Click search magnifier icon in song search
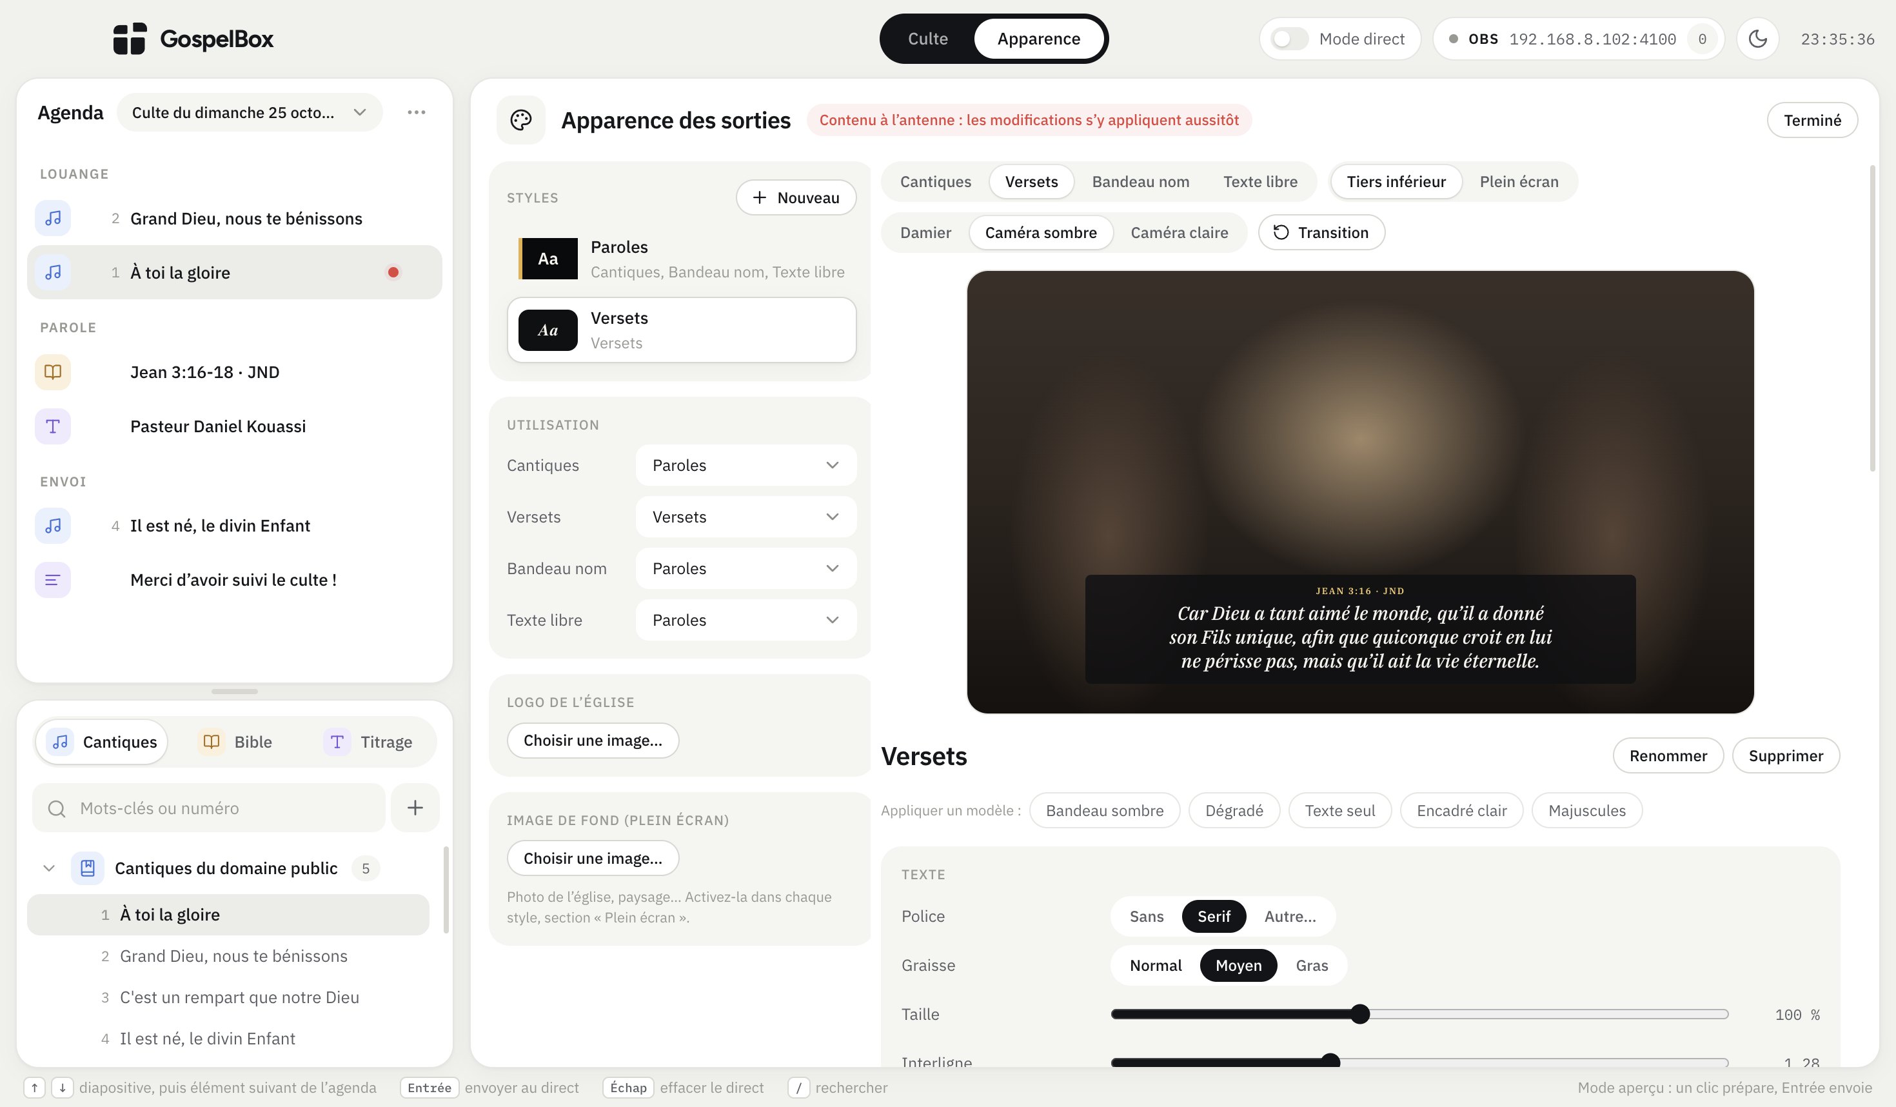1896x1107 pixels. (57, 808)
